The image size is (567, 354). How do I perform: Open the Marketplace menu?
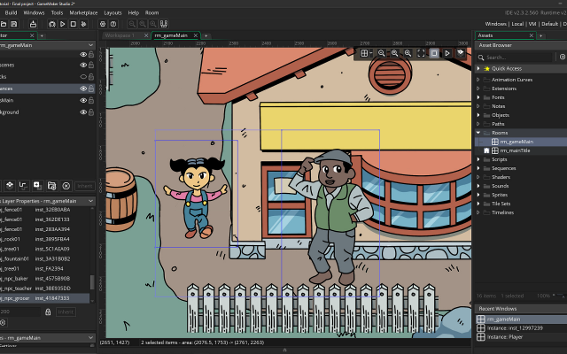[83, 12]
